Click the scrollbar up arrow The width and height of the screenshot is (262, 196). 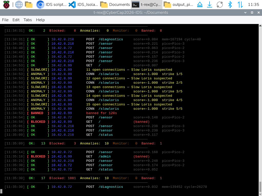point(260,26)
